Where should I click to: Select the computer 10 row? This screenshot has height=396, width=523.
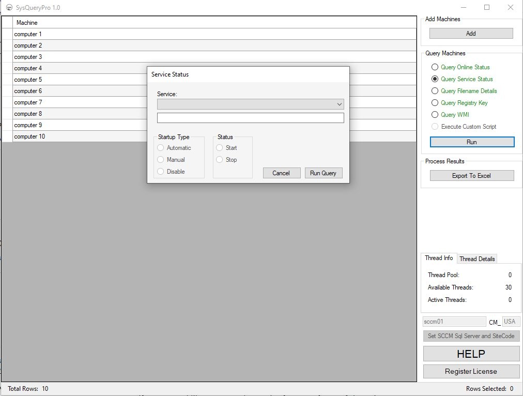point(80,136)
